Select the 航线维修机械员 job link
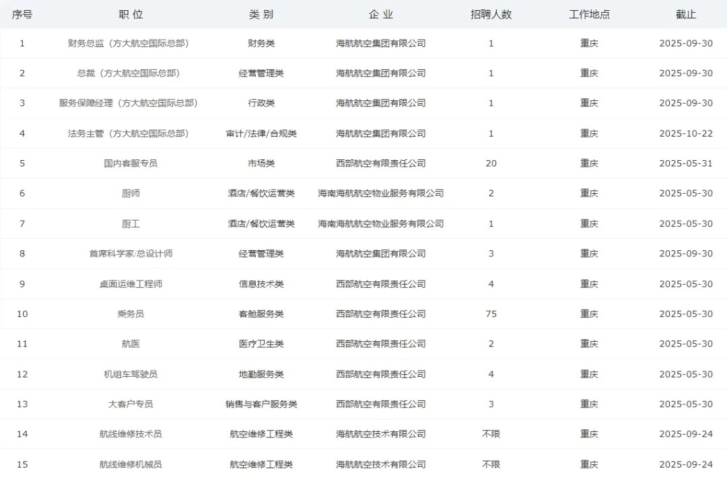The width and height of the screenshot is (727, 479). tap(131, 464)
